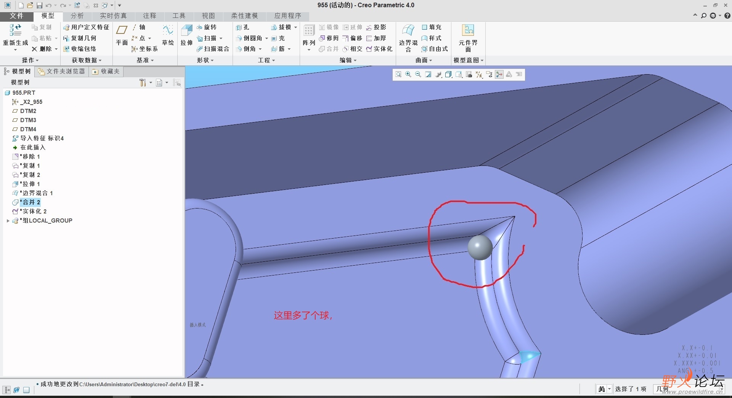Open the Display Style shaded-spheres menu
The width and height of the screenshot is (732, 398).
tap(438, 75)
